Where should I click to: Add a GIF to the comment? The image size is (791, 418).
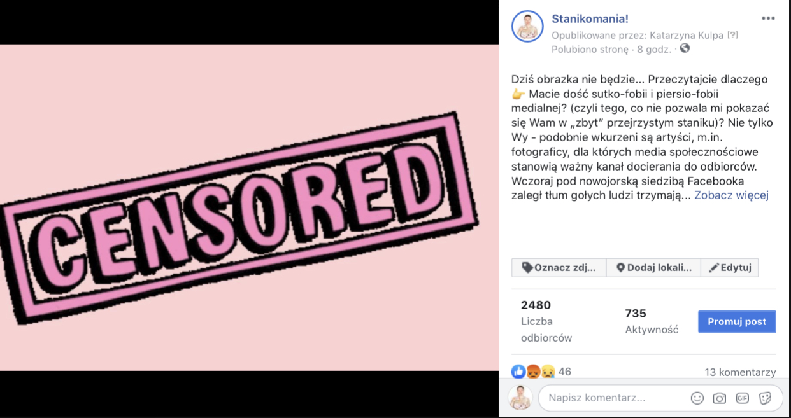pyautogui.click(x=743, y=398)
